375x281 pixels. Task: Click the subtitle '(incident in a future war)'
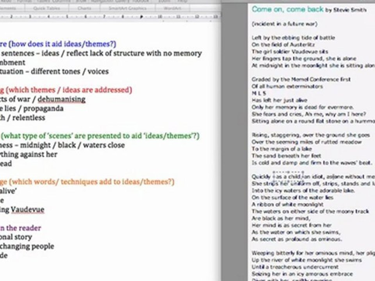pos(285,24)
